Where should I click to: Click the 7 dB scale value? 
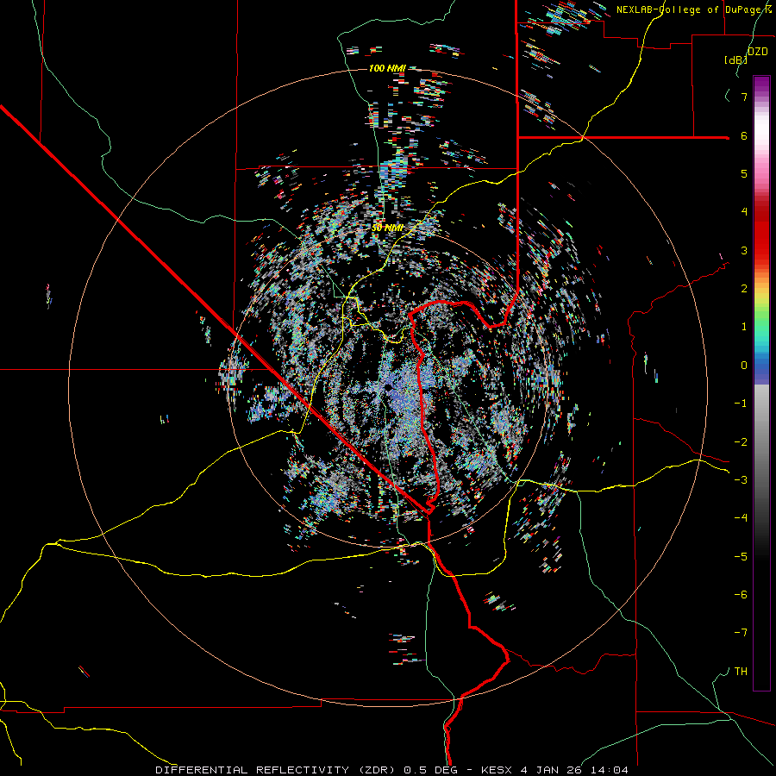pyautogui.click(x=743, y=97)
